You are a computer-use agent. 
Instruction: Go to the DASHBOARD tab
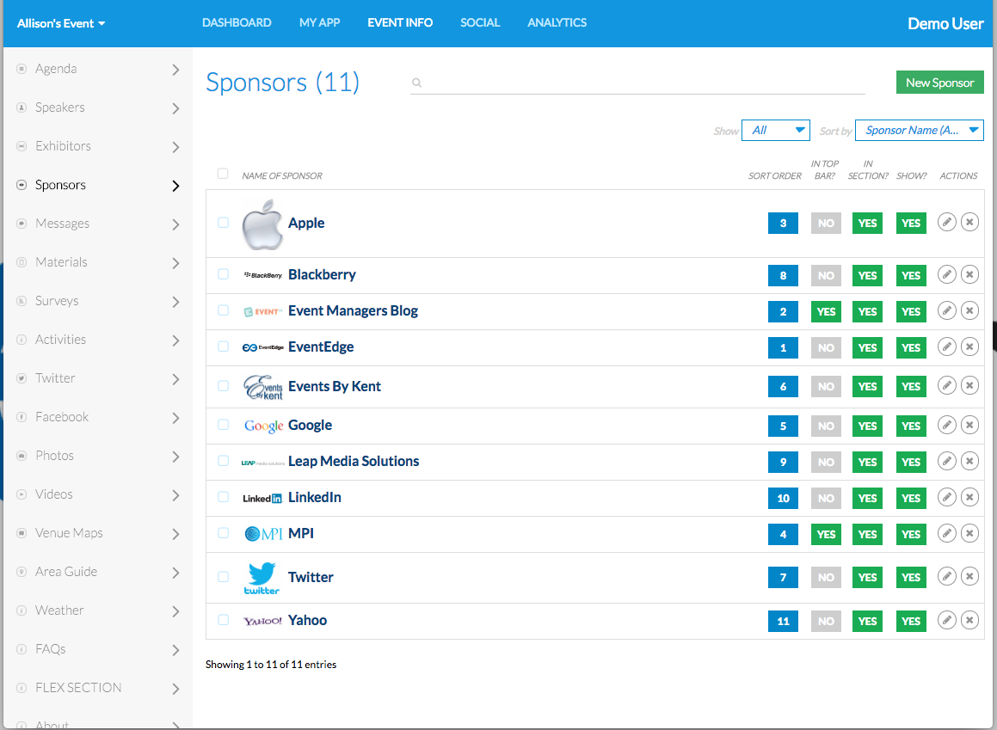tap(237, 23)
